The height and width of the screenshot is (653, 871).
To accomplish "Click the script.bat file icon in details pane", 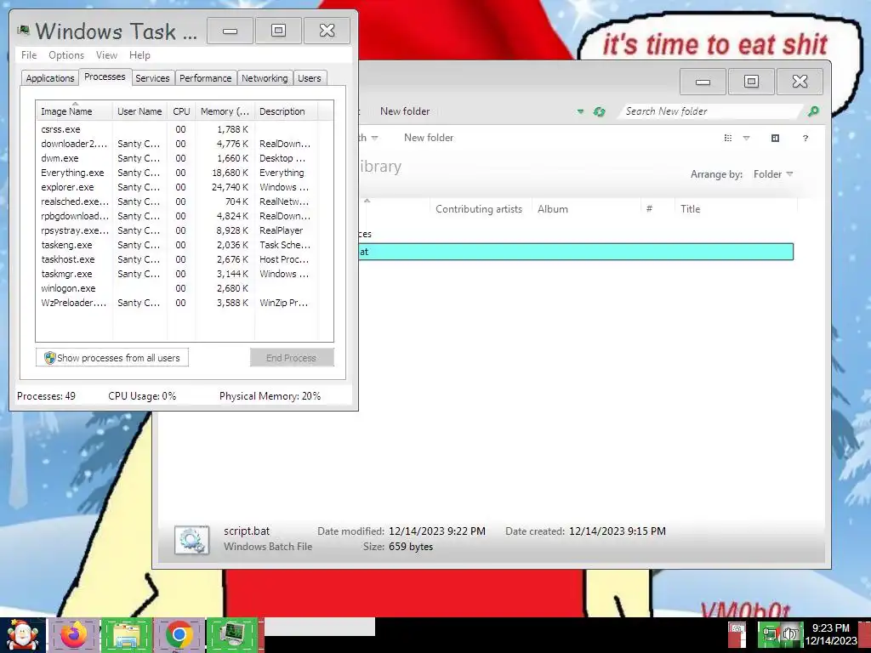I will (x=191, y=540).
